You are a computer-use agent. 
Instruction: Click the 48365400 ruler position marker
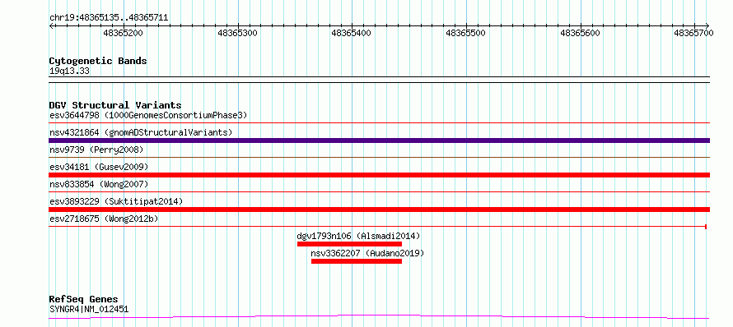(x=351, y=33)
